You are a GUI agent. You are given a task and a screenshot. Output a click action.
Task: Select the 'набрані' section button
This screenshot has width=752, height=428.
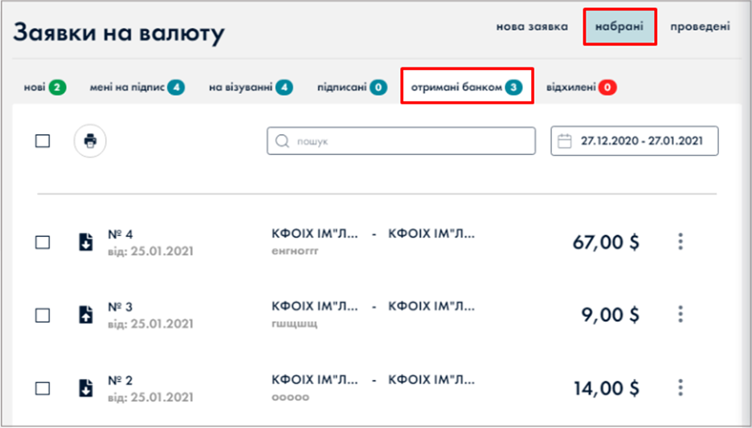coord(619,26)
